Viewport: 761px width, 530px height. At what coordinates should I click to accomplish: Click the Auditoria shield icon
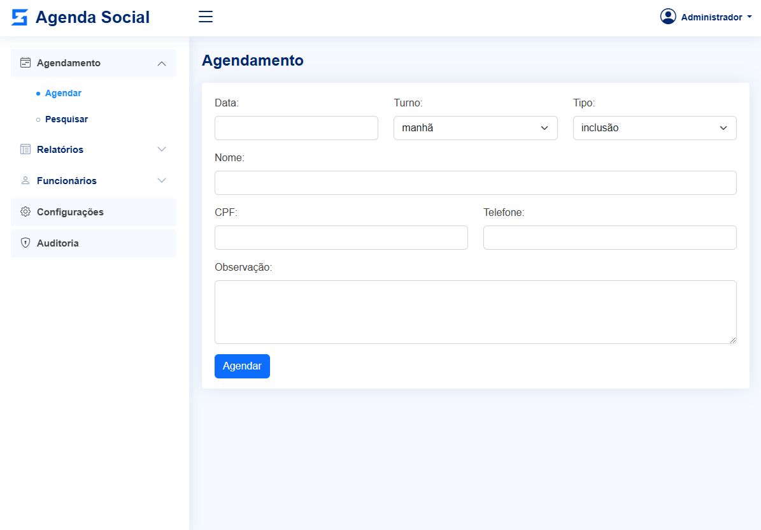pos(25,243)
